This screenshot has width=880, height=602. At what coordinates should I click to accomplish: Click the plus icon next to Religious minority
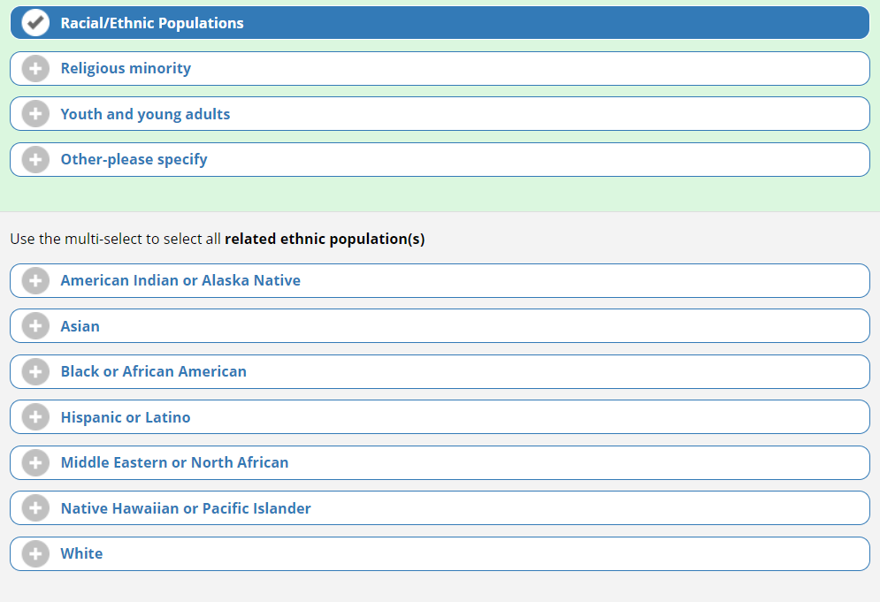click(35, 69)
